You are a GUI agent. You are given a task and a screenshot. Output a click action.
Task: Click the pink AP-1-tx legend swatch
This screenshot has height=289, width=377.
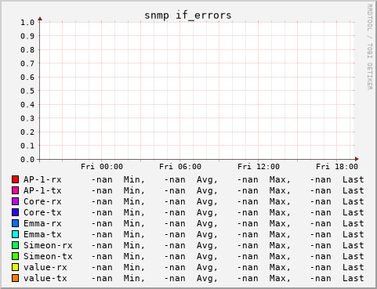[x=15, y=190]
